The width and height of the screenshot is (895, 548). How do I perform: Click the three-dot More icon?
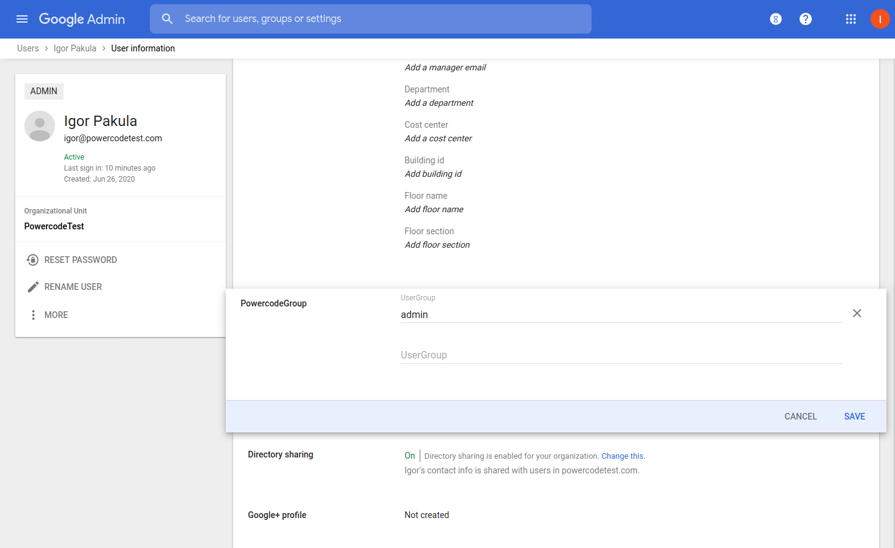33,315
